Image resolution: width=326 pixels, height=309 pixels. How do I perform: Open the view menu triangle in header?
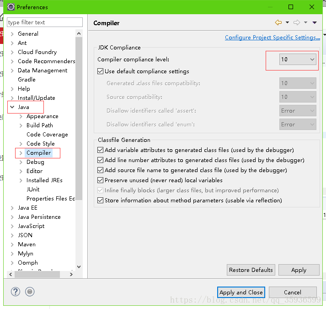(x=315, y=22)
